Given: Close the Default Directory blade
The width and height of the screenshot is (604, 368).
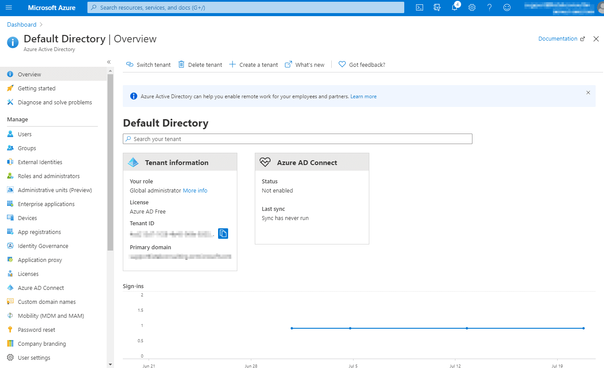Looking at the screenshot, I should [596, 39].
